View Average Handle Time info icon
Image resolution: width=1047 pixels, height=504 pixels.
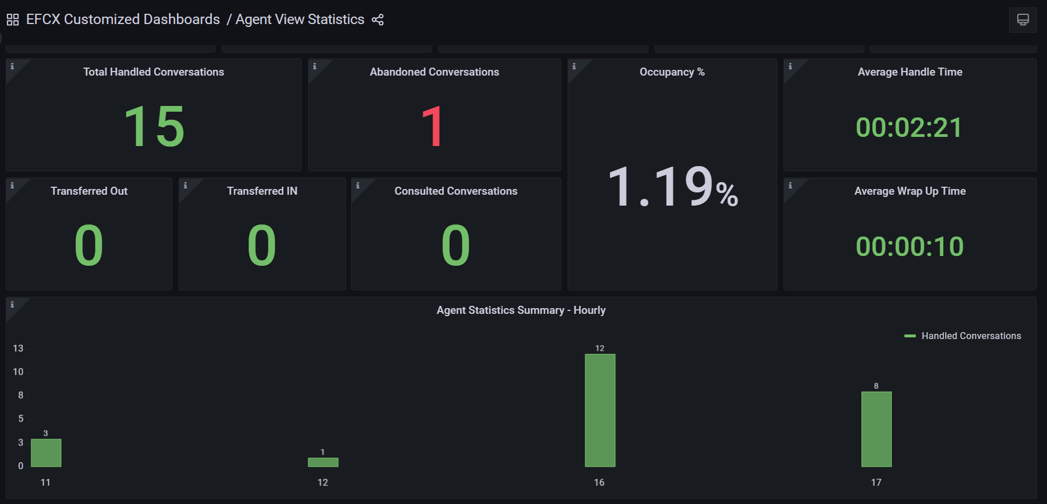coord(790,66)
